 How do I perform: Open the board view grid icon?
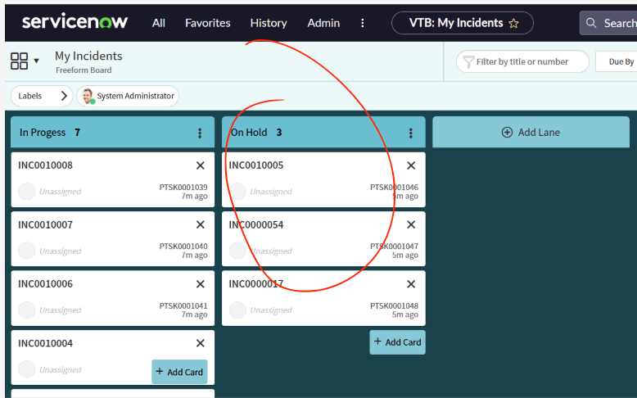pos(19,61)
